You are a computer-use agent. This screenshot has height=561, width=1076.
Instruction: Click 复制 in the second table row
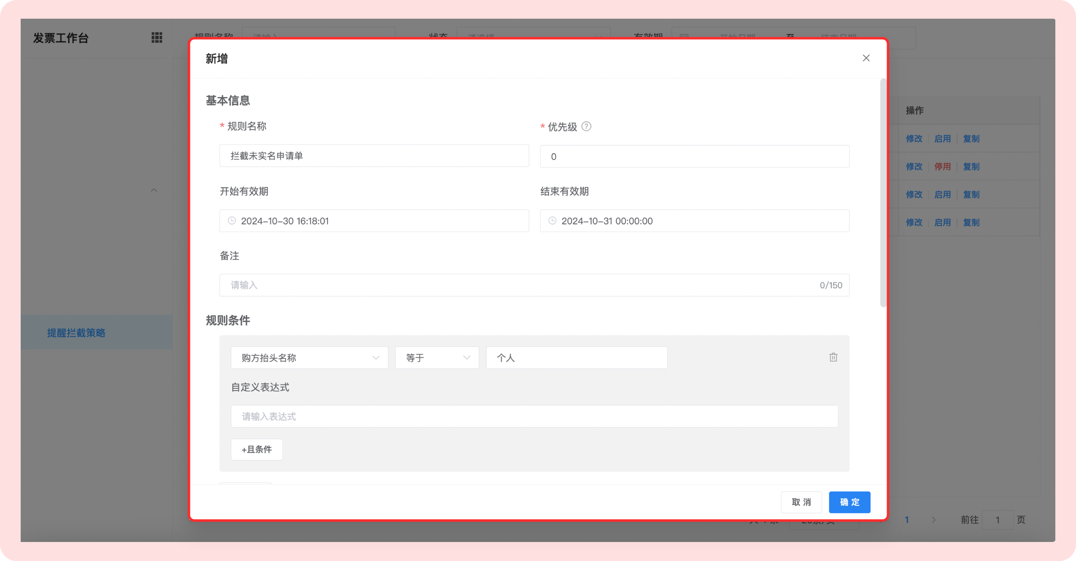click(x=971, y=167)
